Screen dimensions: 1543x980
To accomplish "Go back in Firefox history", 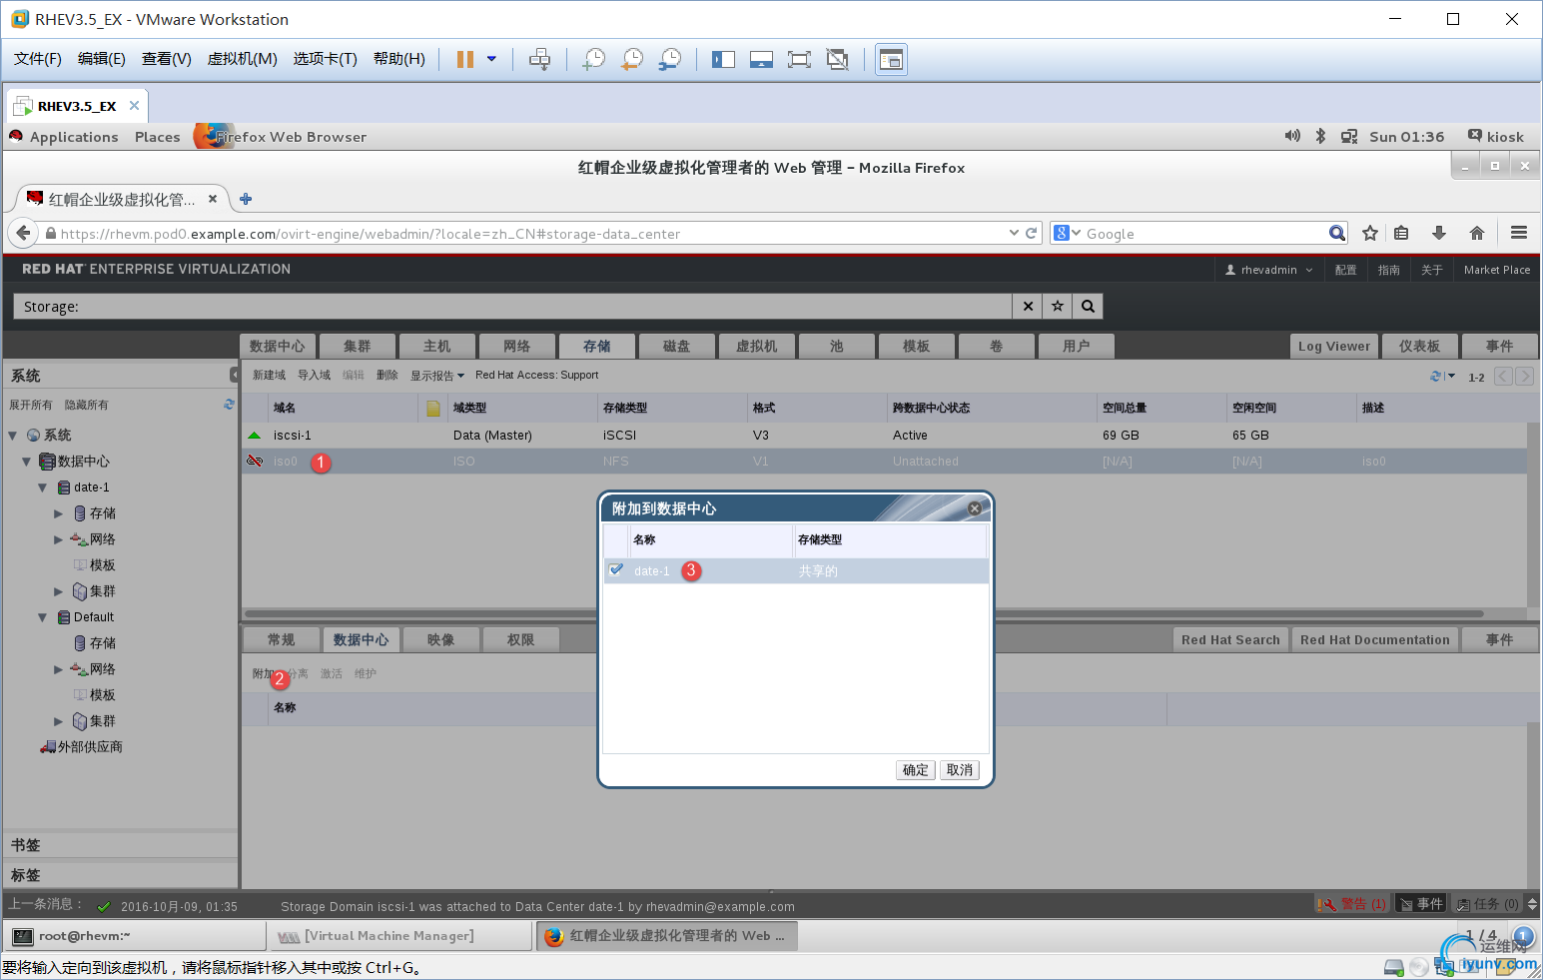I will click(x=23, y=233).
